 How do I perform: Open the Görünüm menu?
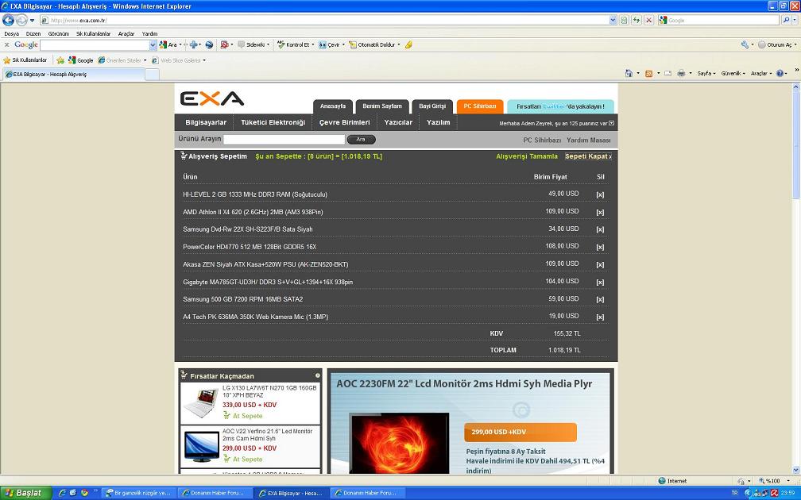[x=58, y=33]
